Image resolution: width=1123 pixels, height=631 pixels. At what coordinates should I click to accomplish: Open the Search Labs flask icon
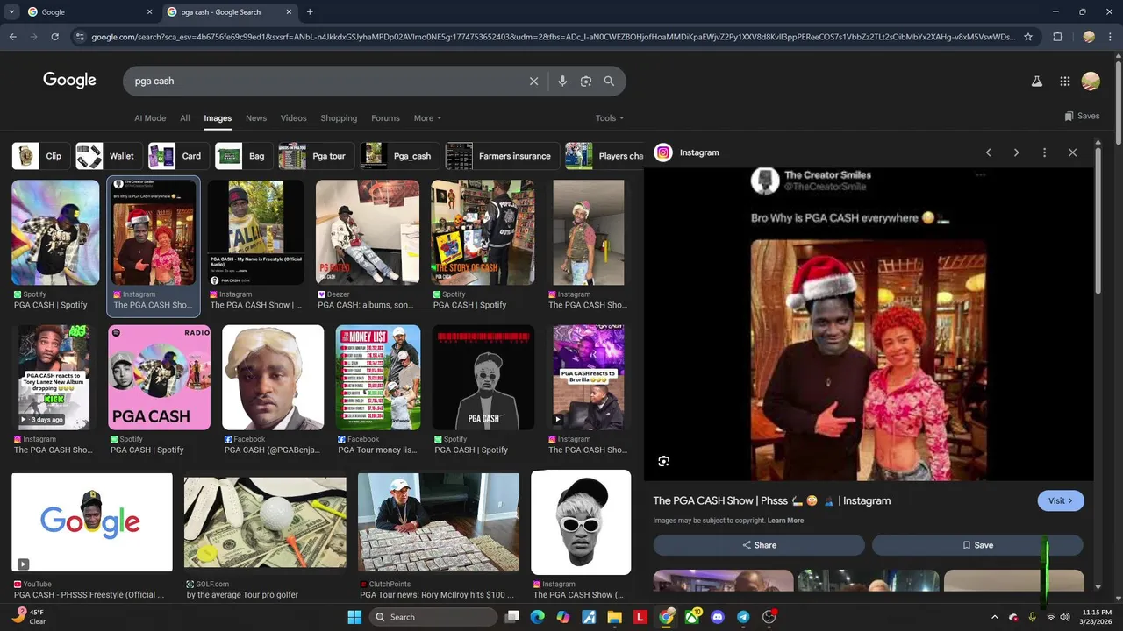[1036, 81]
